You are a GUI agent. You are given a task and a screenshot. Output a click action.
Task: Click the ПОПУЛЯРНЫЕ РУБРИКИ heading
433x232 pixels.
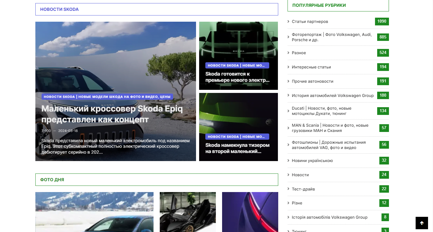point(319,5)
